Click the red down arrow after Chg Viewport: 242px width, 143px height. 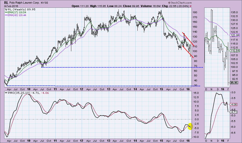coord(191,6)
